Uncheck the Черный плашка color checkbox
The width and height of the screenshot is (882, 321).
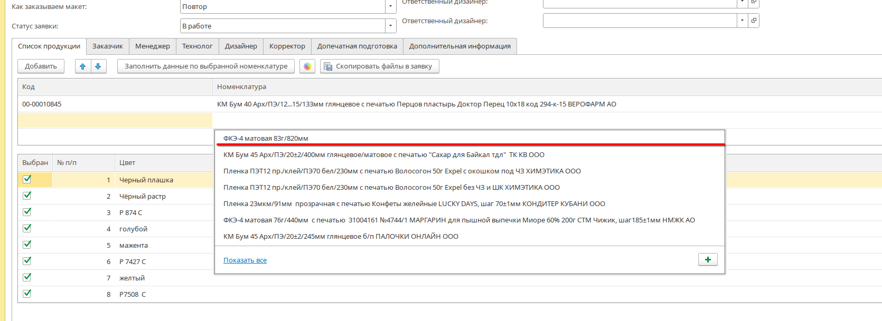pyautogui.click(x=27, y=179)
